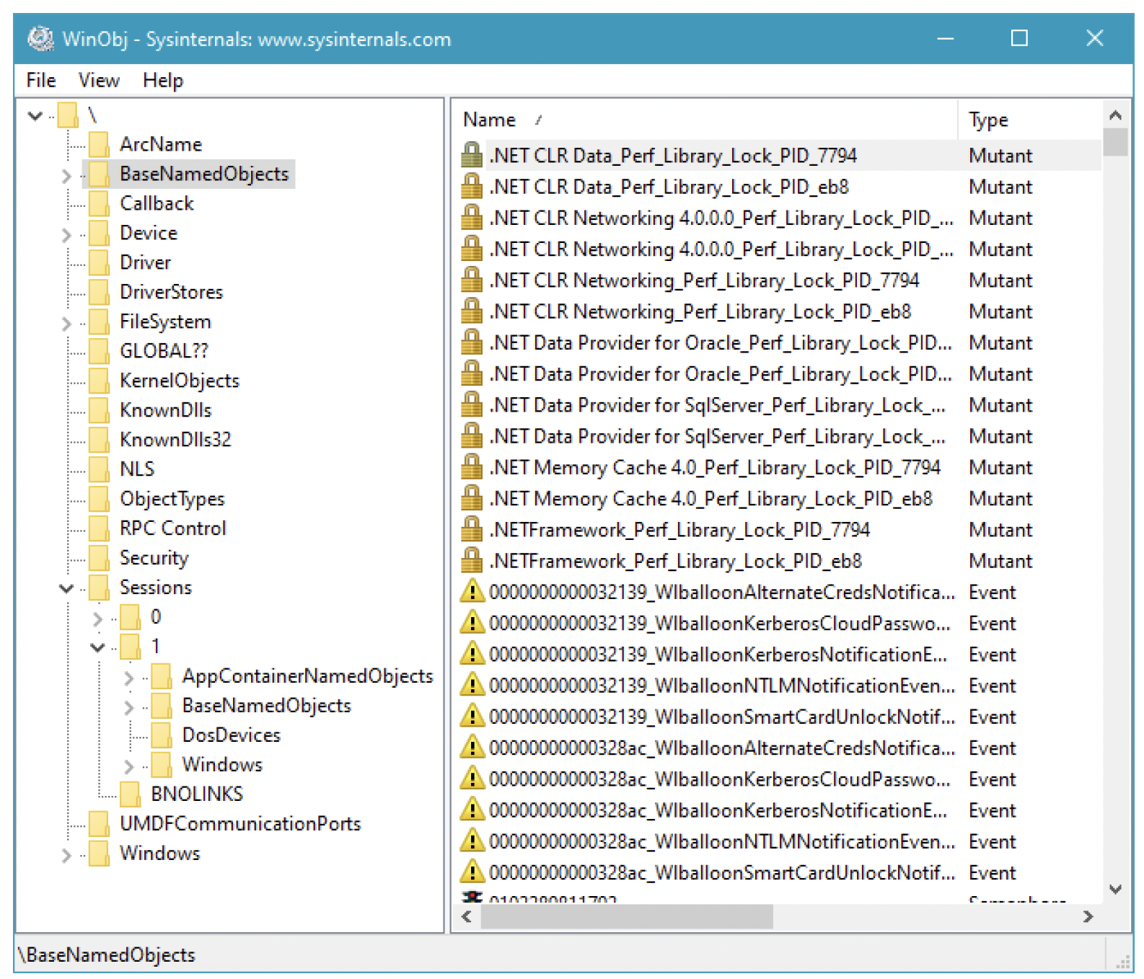The image size is (1144, 979).
Task: Click the KernelObjects folder icon
Action: click(99, 381)
